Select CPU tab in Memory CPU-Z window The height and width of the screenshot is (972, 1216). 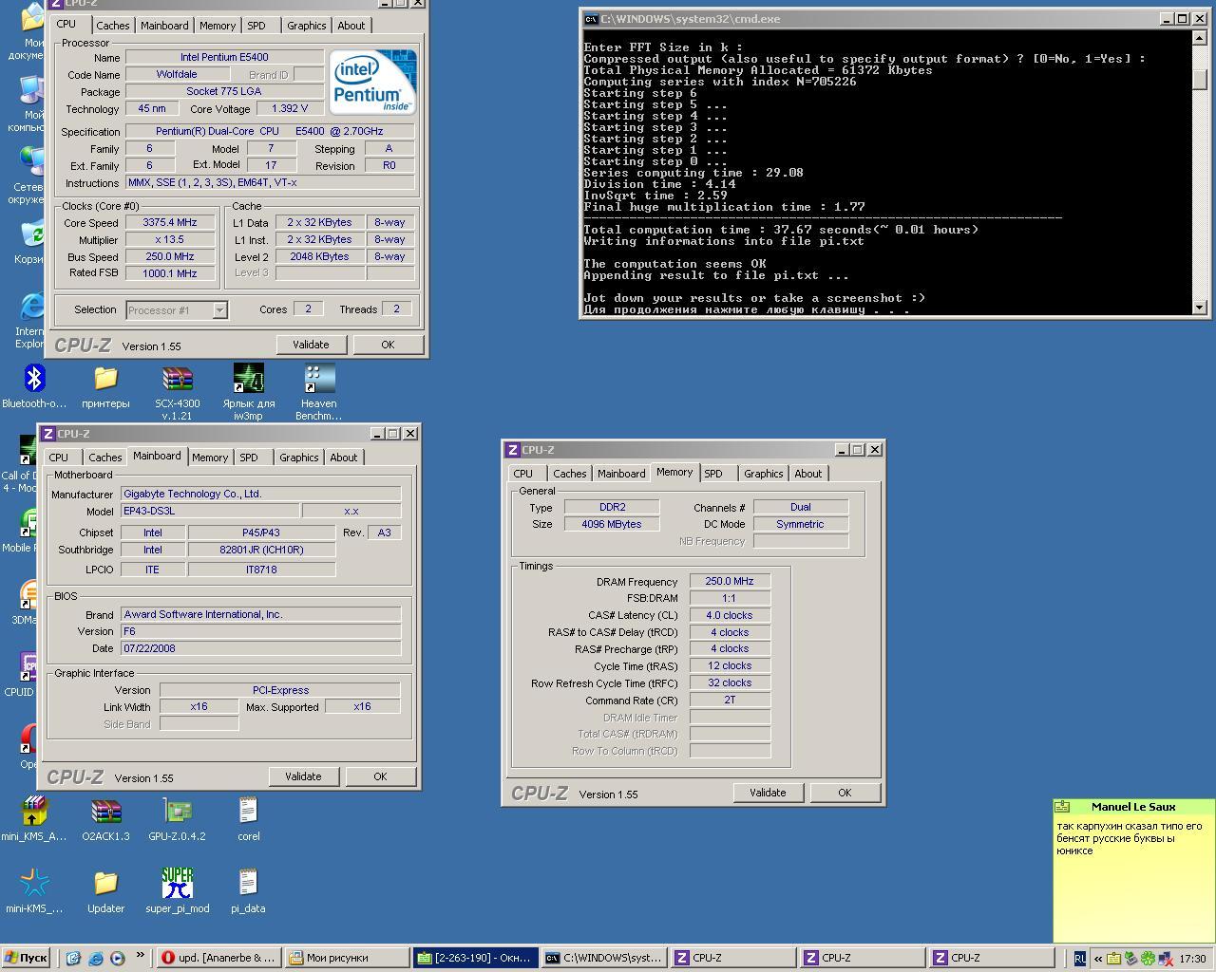pos(523,474)
